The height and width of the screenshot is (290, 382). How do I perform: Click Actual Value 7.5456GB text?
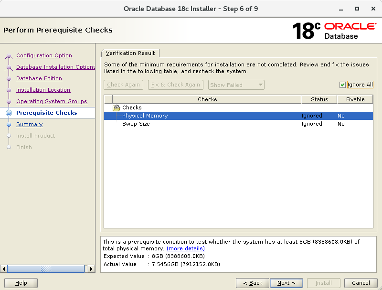coord(186,264)
